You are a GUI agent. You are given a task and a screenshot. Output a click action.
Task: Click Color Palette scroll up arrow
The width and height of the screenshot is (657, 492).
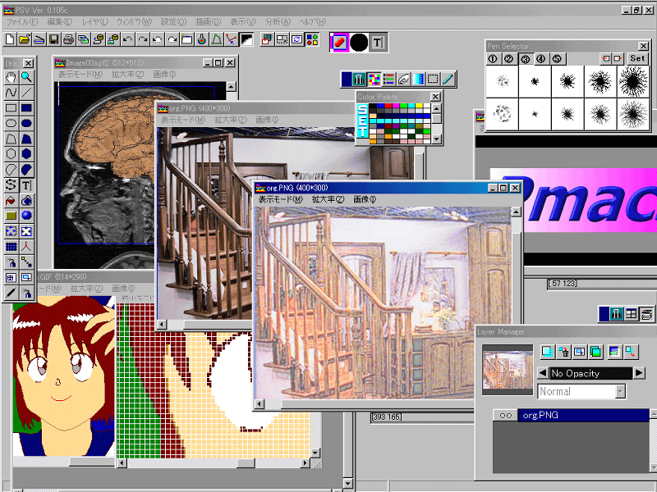click(436, 109)
